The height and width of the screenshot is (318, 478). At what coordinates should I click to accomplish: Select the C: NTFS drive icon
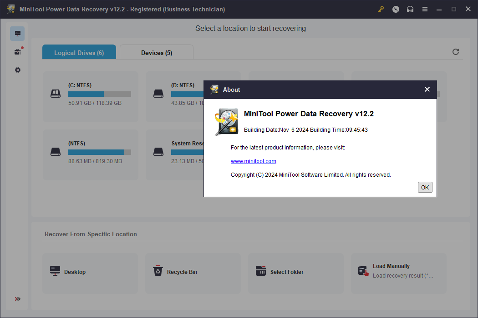tap(56, 94)
